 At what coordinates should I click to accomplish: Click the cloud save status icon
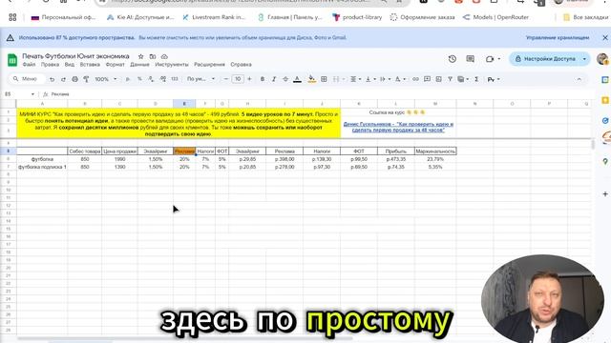(x=164, y=56)
